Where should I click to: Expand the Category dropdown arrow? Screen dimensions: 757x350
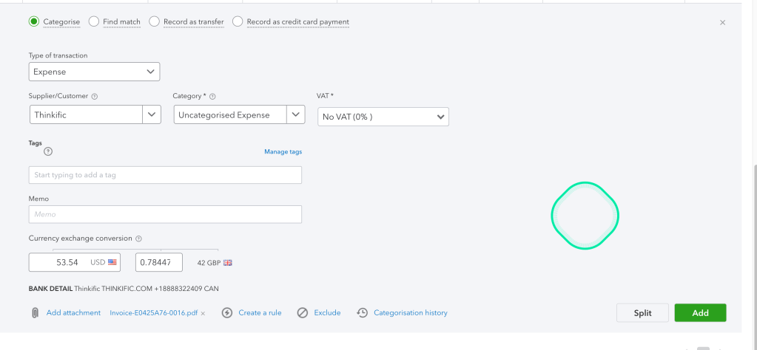click(x=296, y=114)
